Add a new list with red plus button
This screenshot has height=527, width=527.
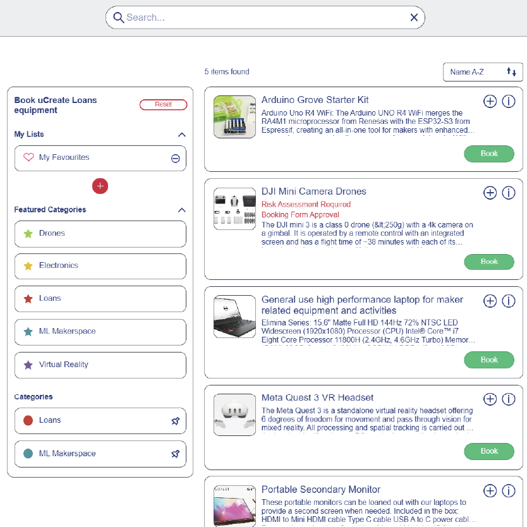pyautogui.click(x=100, y=186)
